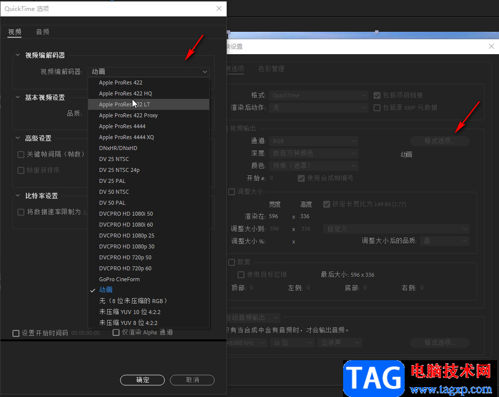This screenshot has width=499, height=397.
Task: Open 48.000 kHz sample rate dropdown
Action: (x=247, y=343)
